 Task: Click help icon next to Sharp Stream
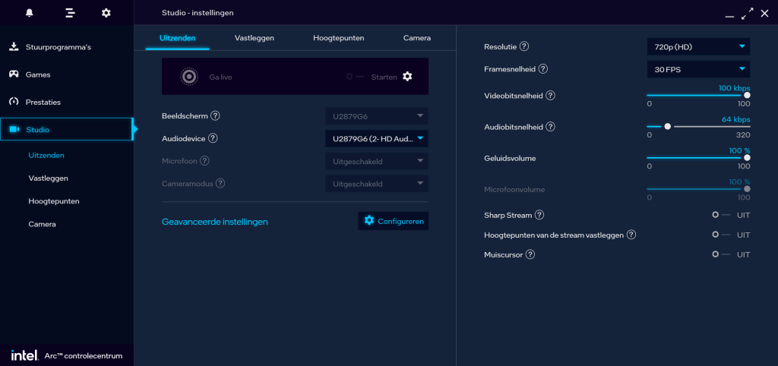click(539, 215)
